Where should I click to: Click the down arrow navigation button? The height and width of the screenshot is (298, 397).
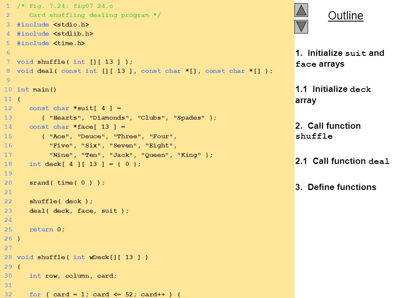301,26
